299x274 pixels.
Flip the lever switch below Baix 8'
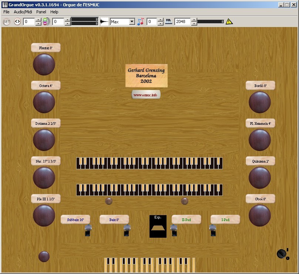coord(127,231)
